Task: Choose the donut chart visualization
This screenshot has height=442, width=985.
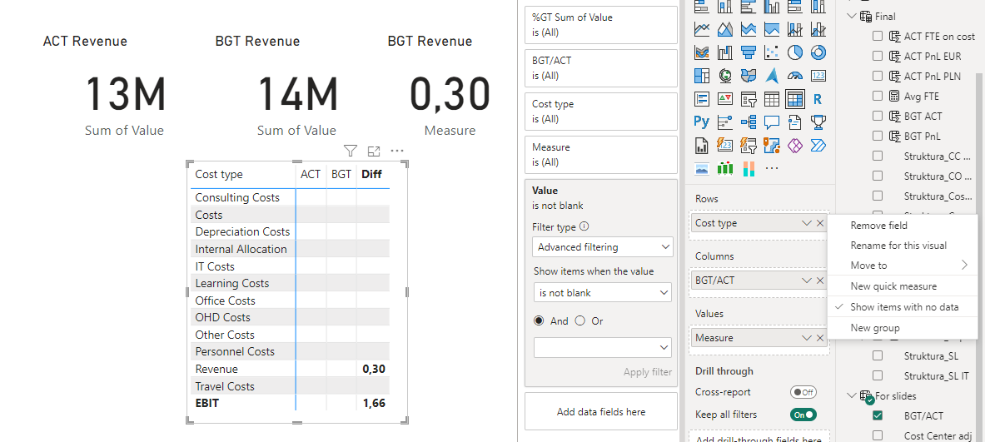Action: tap(818, 52)
